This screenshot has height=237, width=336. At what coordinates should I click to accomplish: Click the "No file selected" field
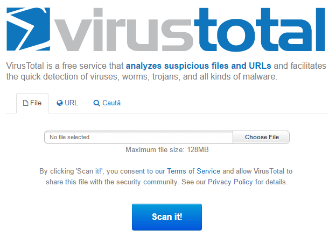tap(138, 137)
